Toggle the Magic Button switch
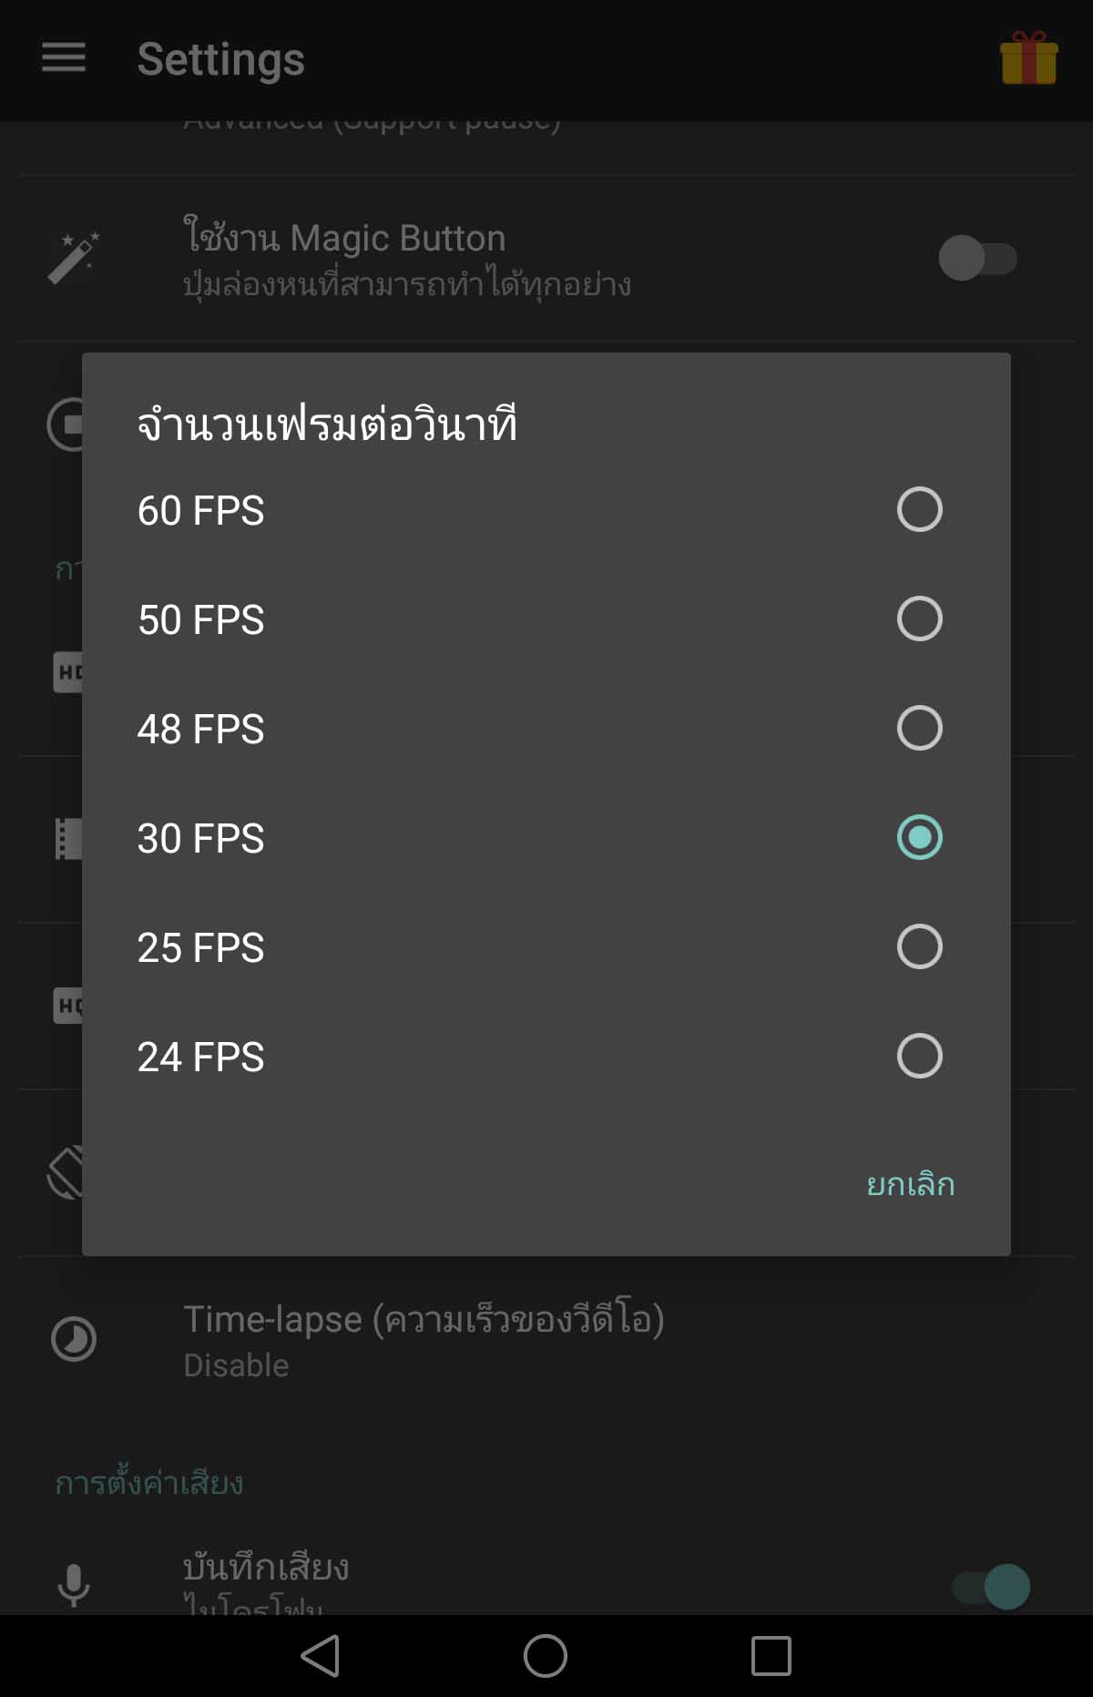The height and width of the screenshot is (1697, 1093). coord(977,258)
